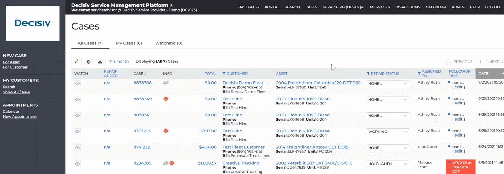Expand the ENGLISH language dropdown
The width and height of the screenshot is (504, 174).
(x=248, y=7)
